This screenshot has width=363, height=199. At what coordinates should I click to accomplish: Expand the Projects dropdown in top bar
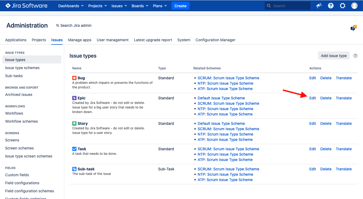point(97,6)
